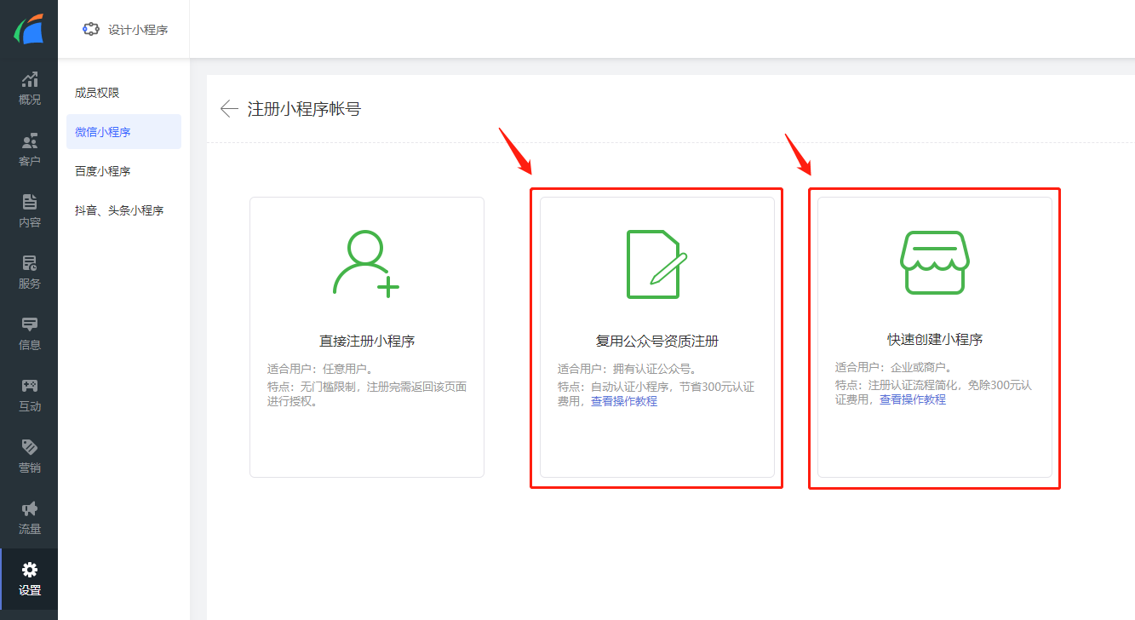This screenshot has width=1135, height=620.
Task: Open 信息 messages section in sidebar
Action: (x=29, y=334)
